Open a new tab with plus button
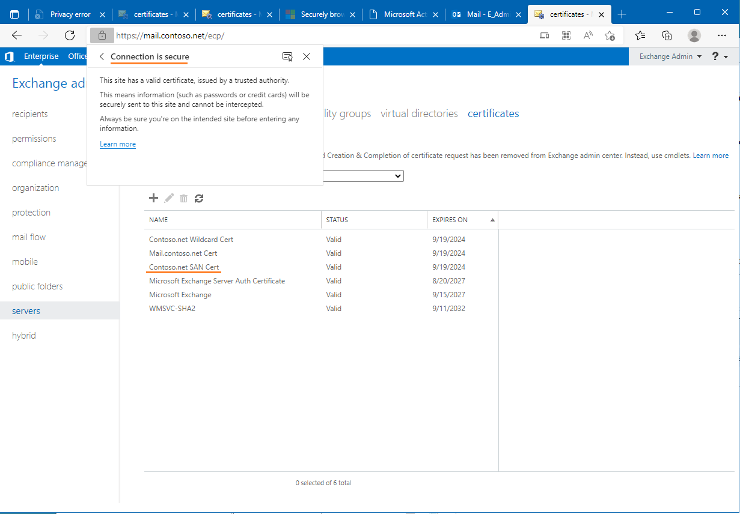The width and height of the screenshot is (740, 514). pos(622,14)
